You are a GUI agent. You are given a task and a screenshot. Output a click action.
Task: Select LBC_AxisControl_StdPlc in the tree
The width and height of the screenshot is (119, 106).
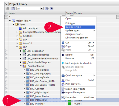43,81
